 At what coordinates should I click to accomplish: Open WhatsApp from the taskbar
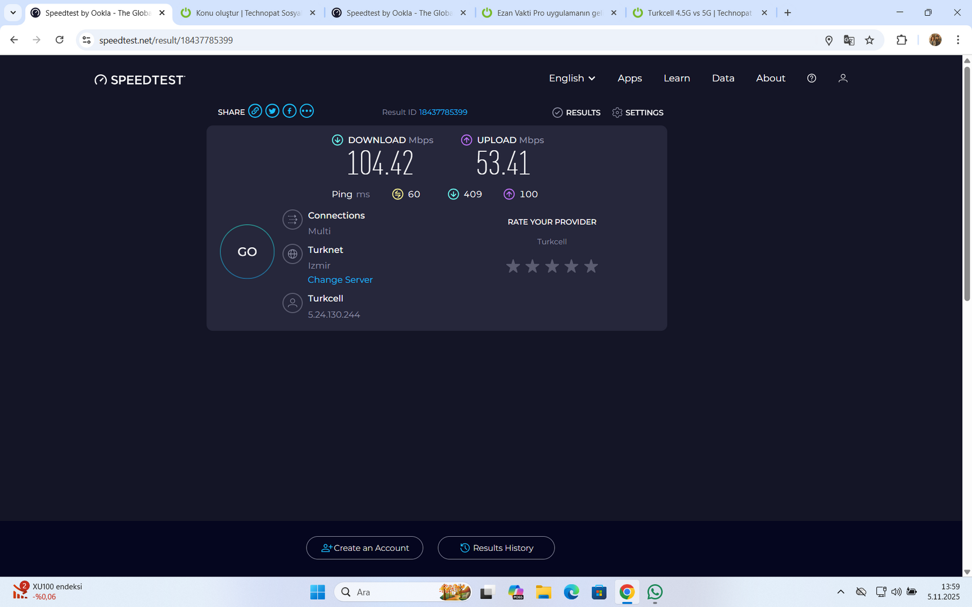[x=655, y=592]
